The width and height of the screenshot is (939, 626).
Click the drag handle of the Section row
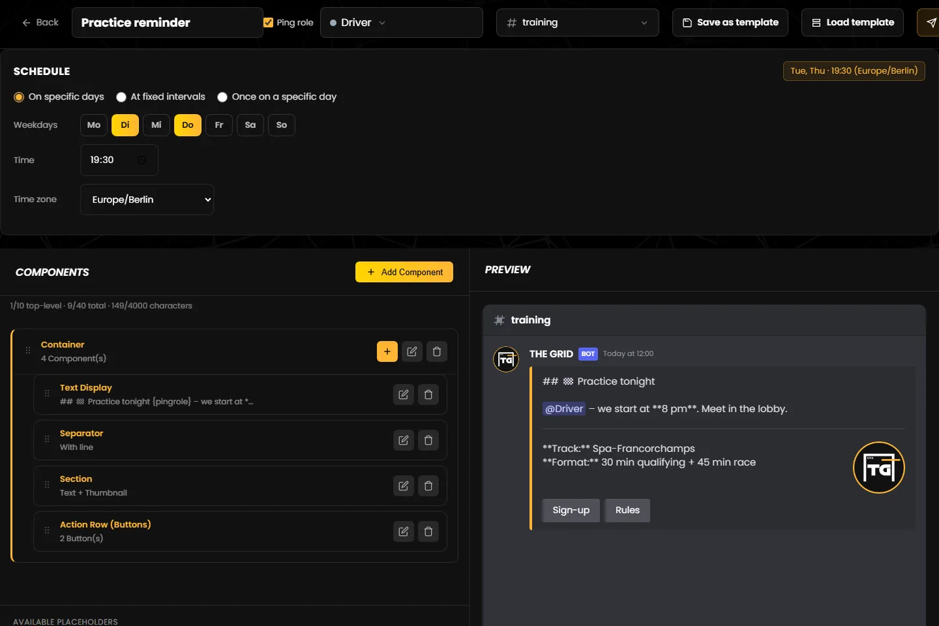tap(47, 484)
